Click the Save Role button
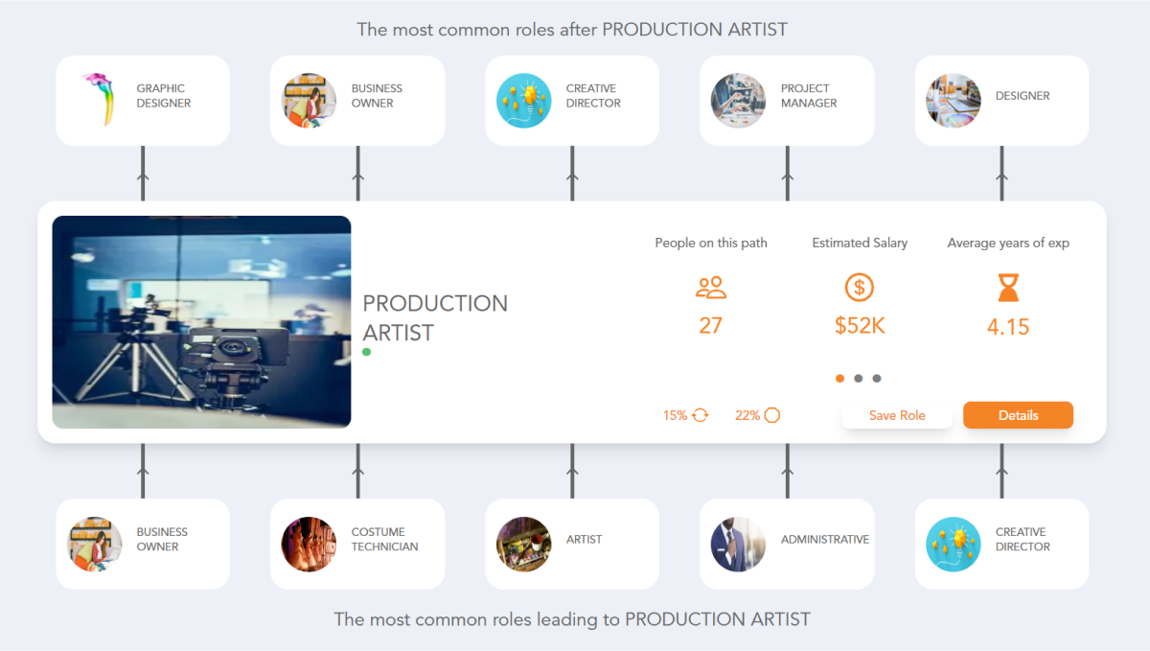Image resolution: width=1150 pixels, height=651 pixels. 897,415
